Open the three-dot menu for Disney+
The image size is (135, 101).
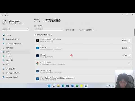click(130, 56)
